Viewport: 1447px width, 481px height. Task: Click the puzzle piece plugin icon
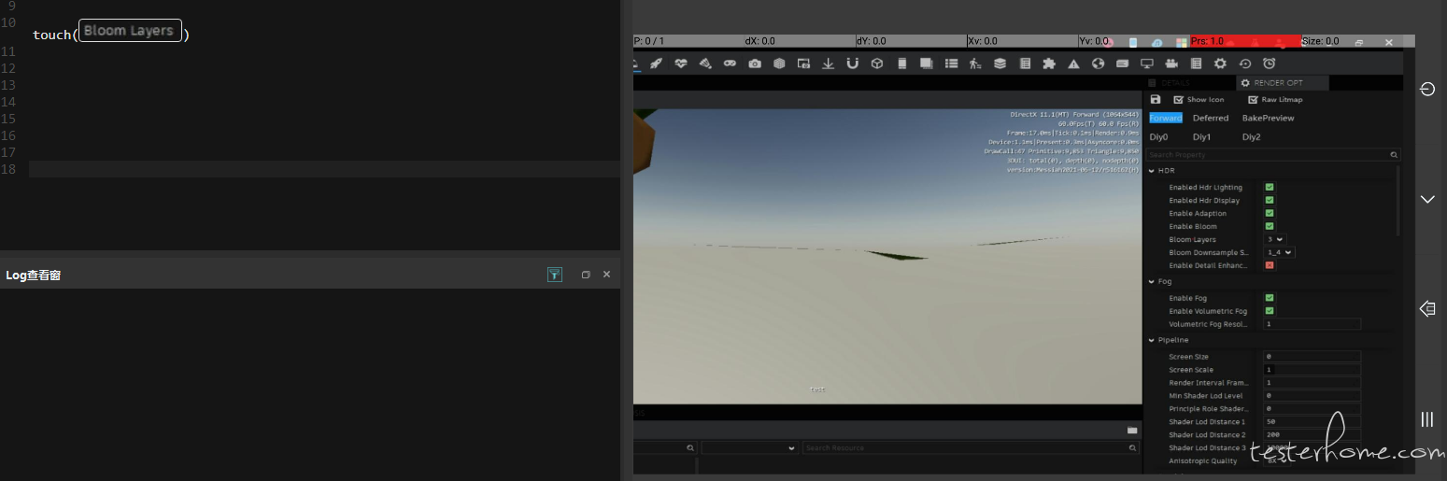click(1049, 64)
